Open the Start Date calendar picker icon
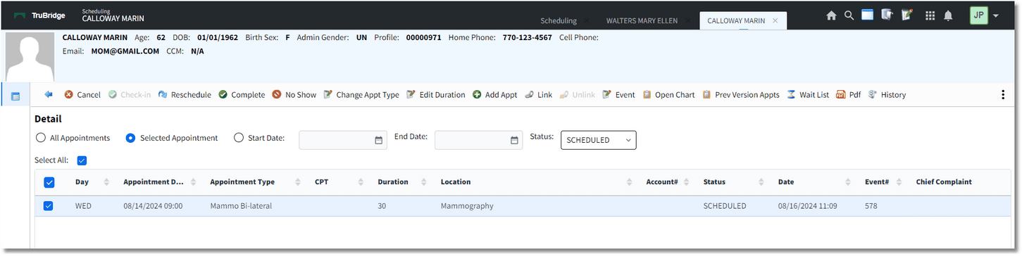 pyautogui.click(x=379, y=140)
